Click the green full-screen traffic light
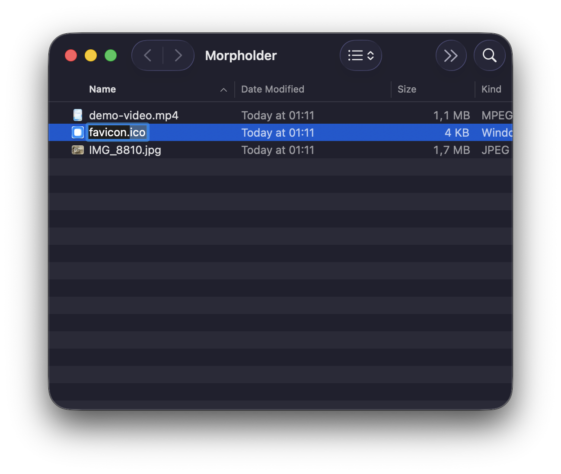Viewport: 561px width, 474px height. point(111,55)
